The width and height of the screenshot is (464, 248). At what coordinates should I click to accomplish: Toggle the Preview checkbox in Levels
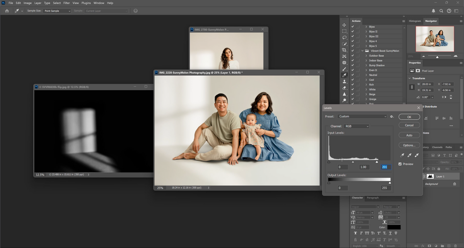tap(400, 164)
